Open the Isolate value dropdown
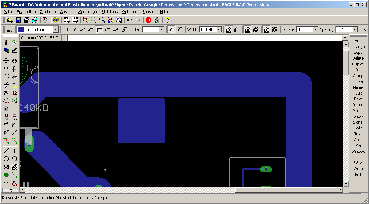Screen dimensions: 369x204 pos(316,29)
